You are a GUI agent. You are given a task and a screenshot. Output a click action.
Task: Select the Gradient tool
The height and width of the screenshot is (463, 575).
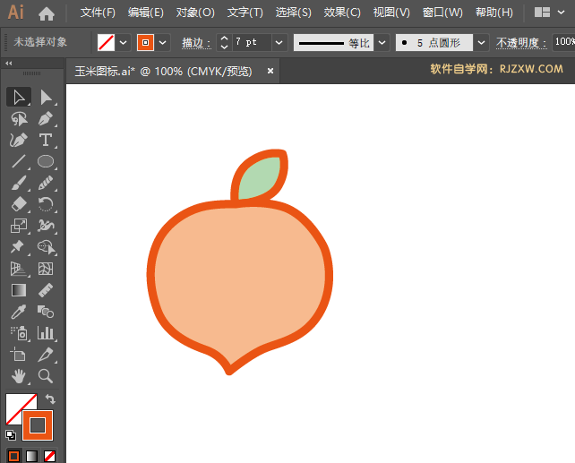point(18,290)
